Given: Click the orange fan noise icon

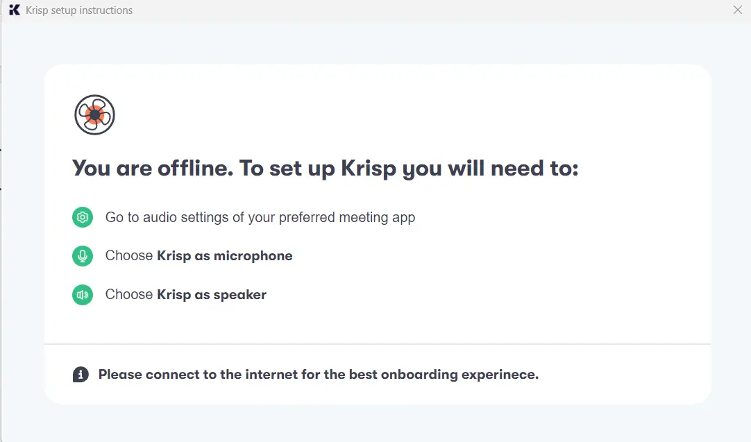Looking at the screenshot, I should pos(95,115).
